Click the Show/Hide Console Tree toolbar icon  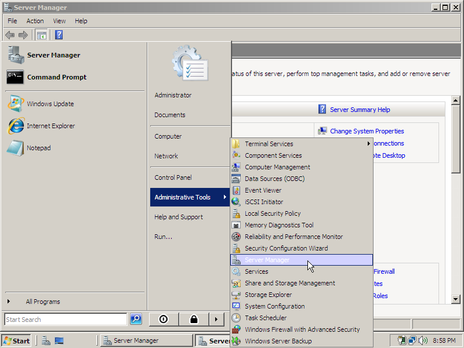tap(41, 35)
